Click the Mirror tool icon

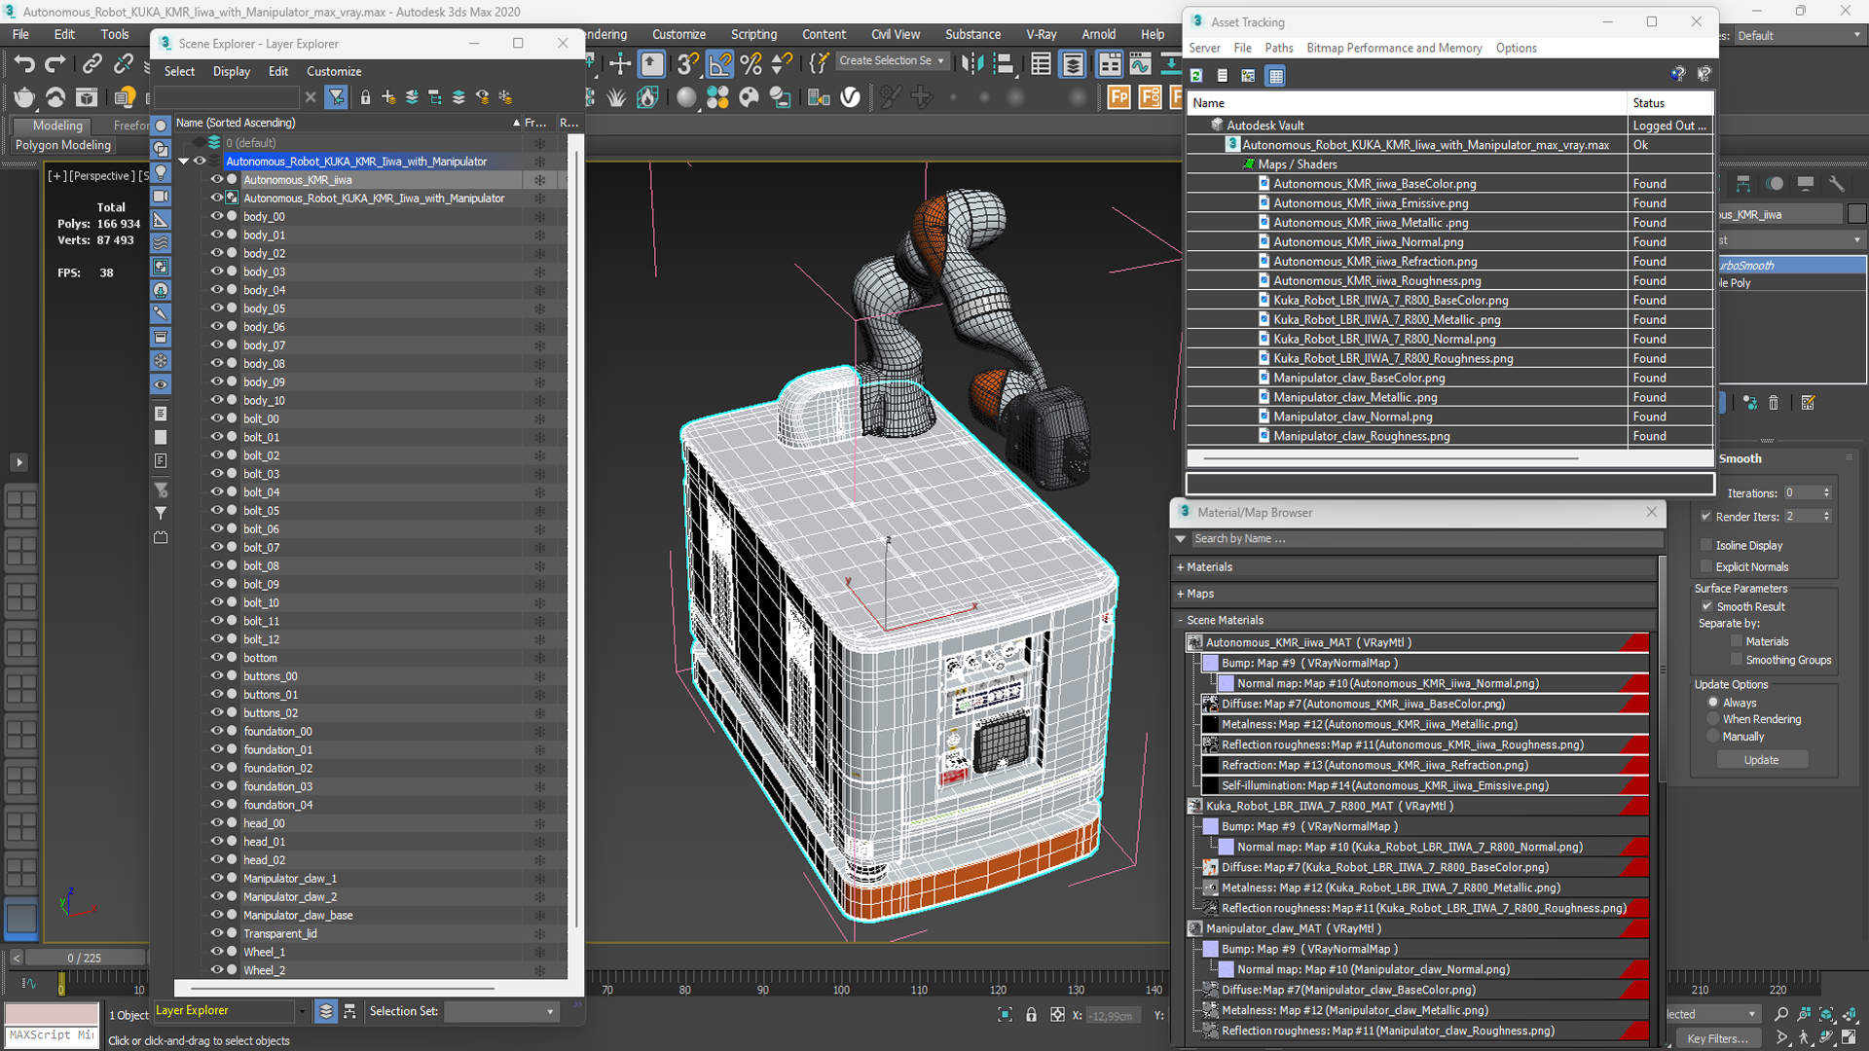(x=971, y=64)
